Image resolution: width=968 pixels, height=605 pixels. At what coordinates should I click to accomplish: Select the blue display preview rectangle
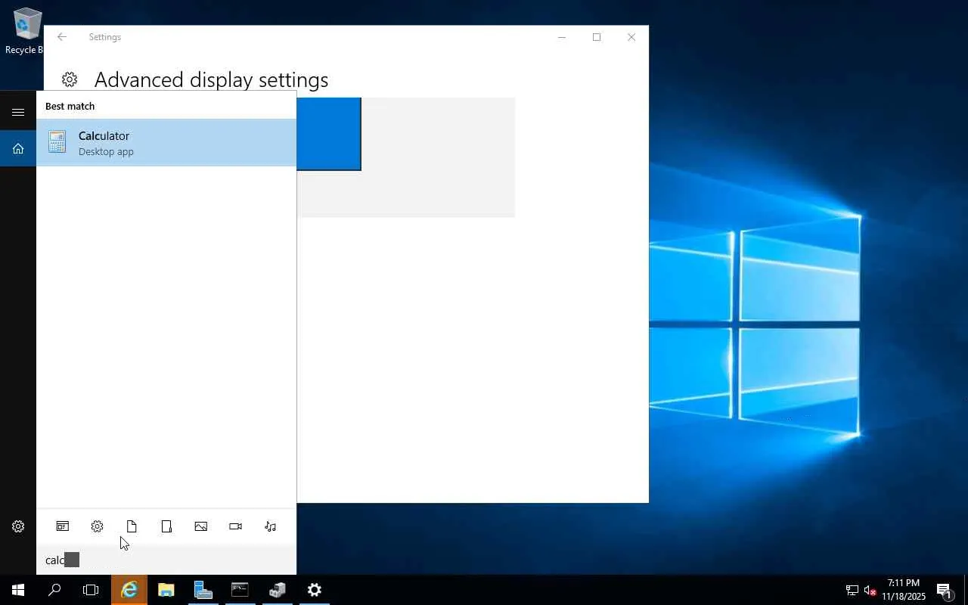pos(329,134)
